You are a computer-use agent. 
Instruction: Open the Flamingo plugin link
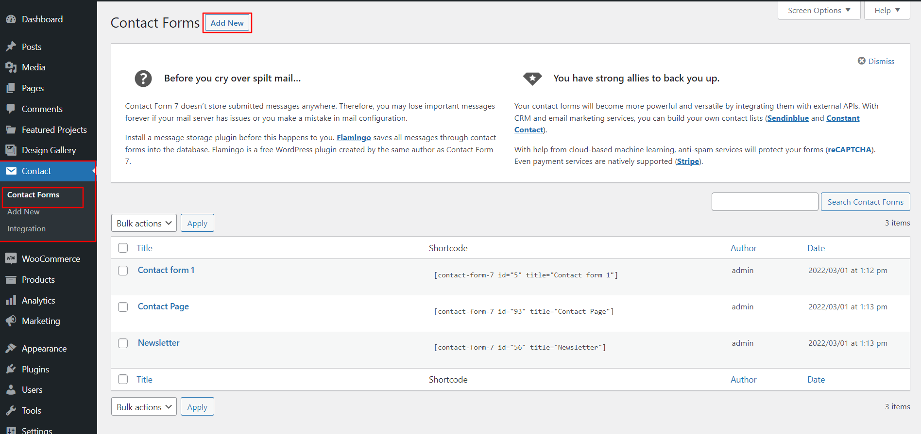pos(354,138)
